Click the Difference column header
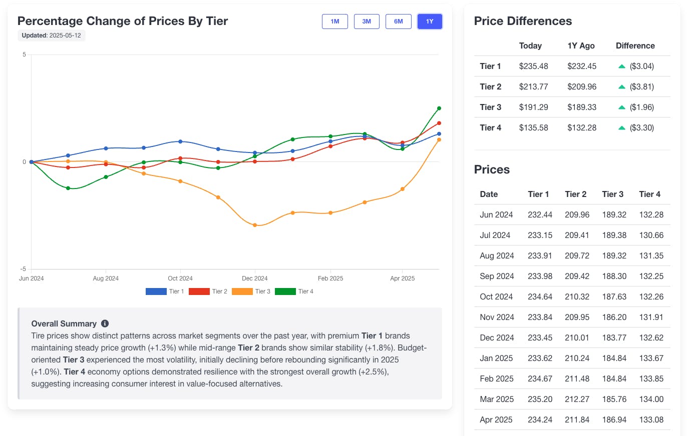689x436 pixels. tap(635, 45)
